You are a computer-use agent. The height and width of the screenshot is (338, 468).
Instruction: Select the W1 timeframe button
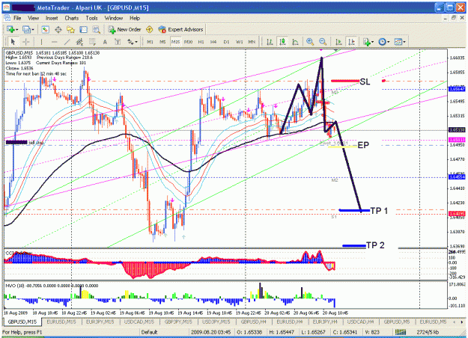click(x=240, y=42)
